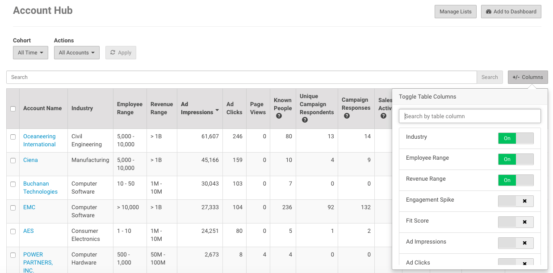Open the All Accounts actions dropdown
The width and height of the screenshot is (553, 273).
[76, 53]
